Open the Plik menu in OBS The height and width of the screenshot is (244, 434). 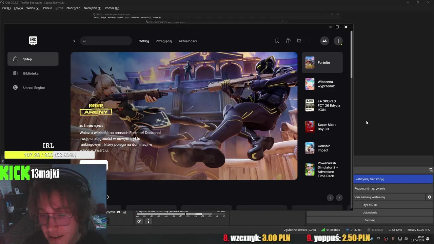pos(6,8)
